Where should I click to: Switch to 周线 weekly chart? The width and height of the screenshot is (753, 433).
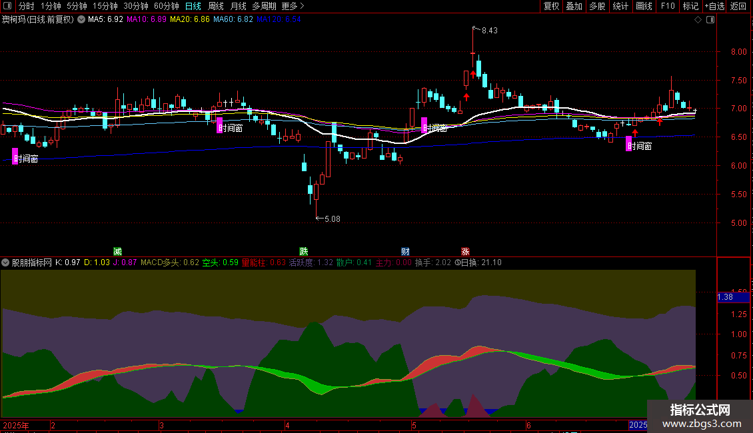coord(216,6)
